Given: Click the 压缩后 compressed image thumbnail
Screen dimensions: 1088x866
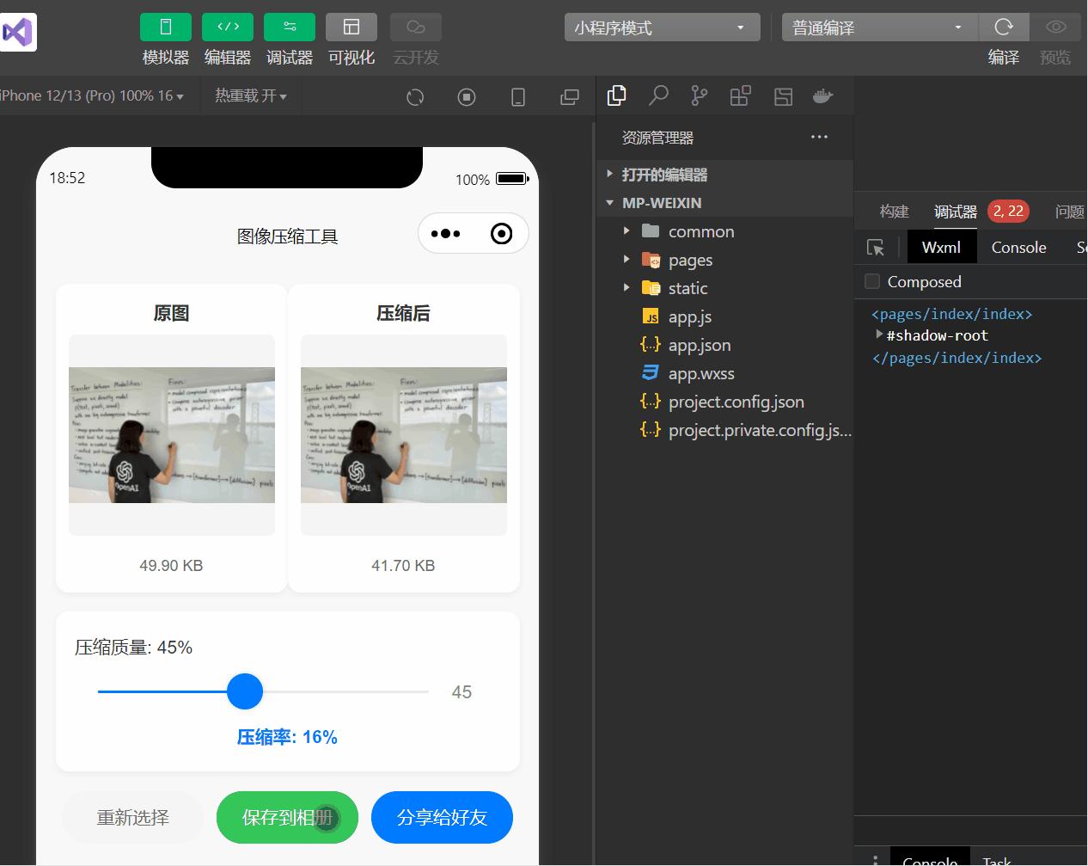Looking at the screenshot, I should pos(404,435).
